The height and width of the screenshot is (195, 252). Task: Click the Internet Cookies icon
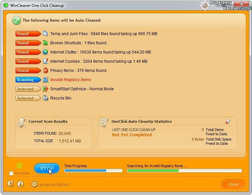coord(45,61)
